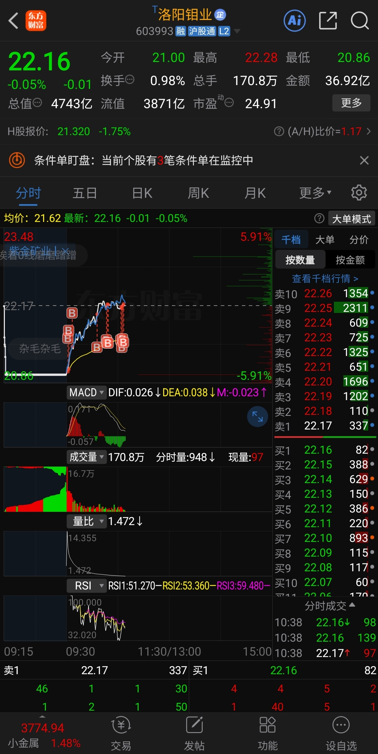Switch to the 分时 tab
Screen dimensions: 378x754
tap(28, 193)
